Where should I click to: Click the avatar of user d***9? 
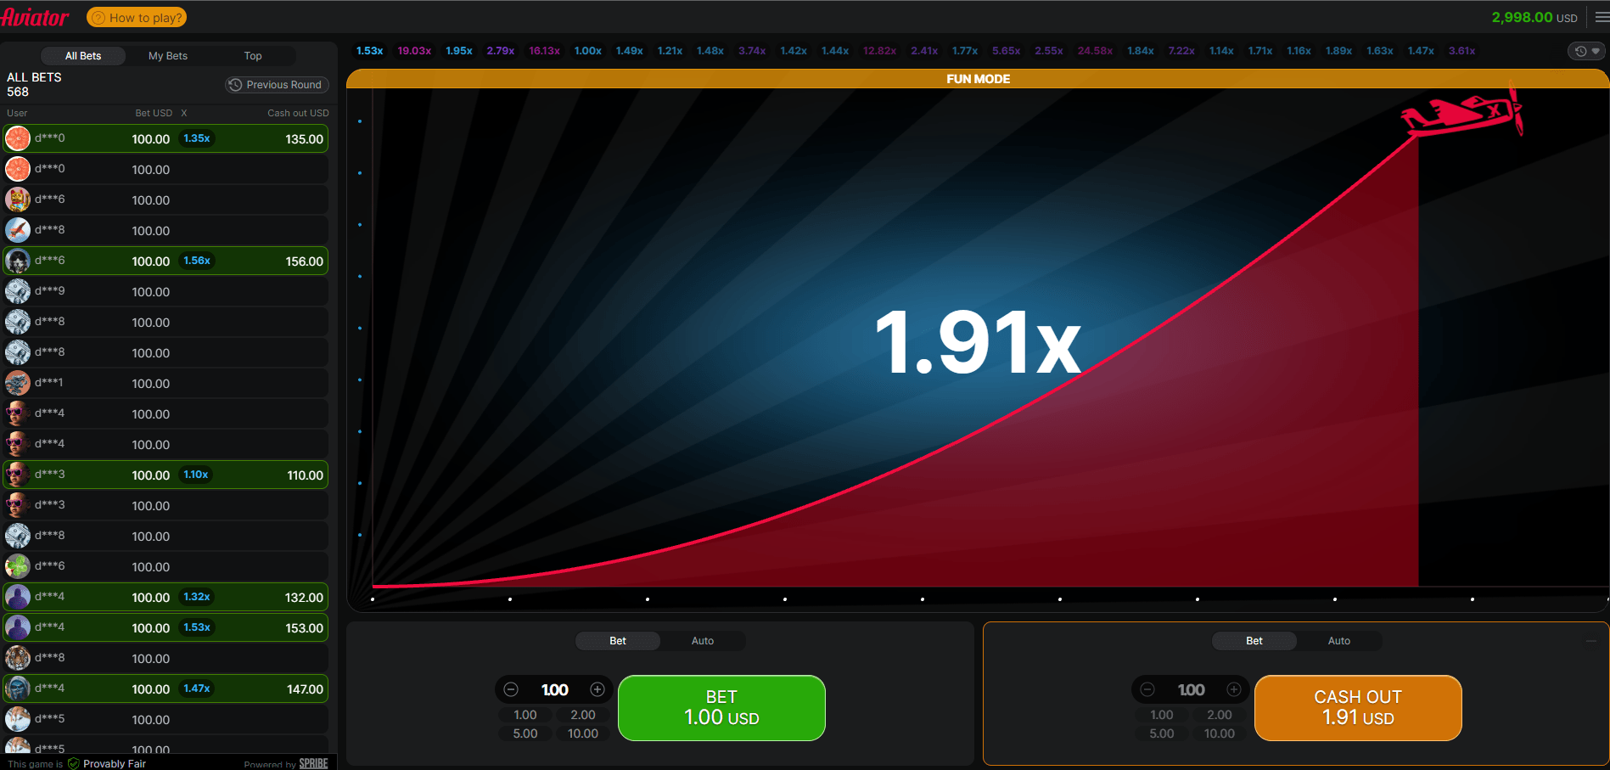18,291
